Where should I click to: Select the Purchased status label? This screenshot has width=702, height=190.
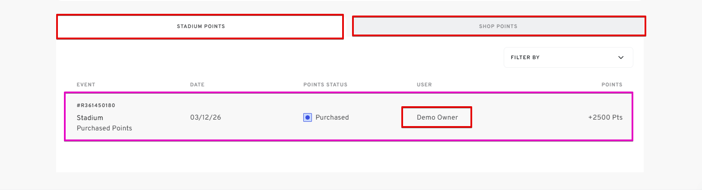pyautogui.click(x=332, y=117)
